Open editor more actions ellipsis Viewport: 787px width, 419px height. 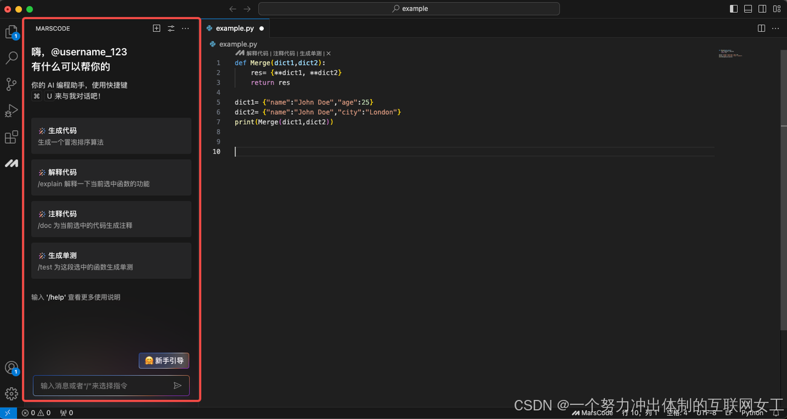(x=775, y=28)
